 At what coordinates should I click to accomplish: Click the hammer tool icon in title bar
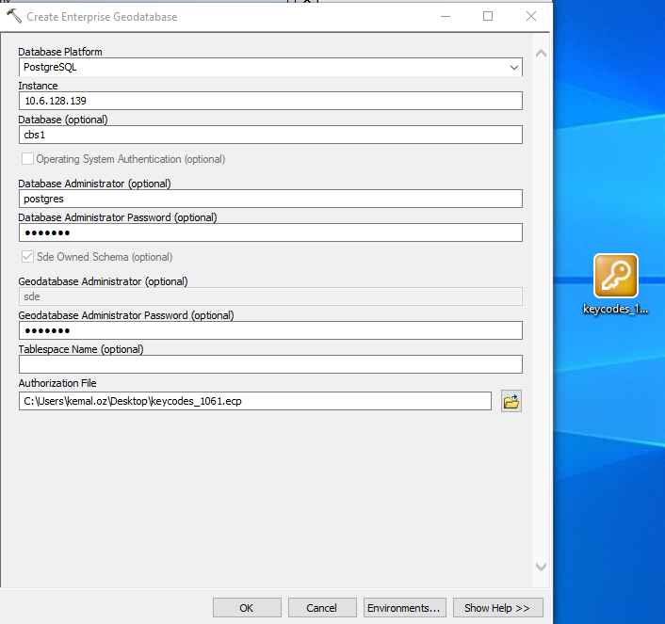pyautogui.click(x=14, y=16)
